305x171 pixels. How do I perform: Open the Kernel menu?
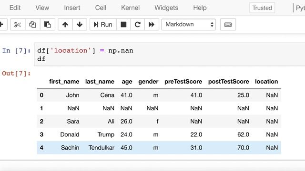[130, 8]
